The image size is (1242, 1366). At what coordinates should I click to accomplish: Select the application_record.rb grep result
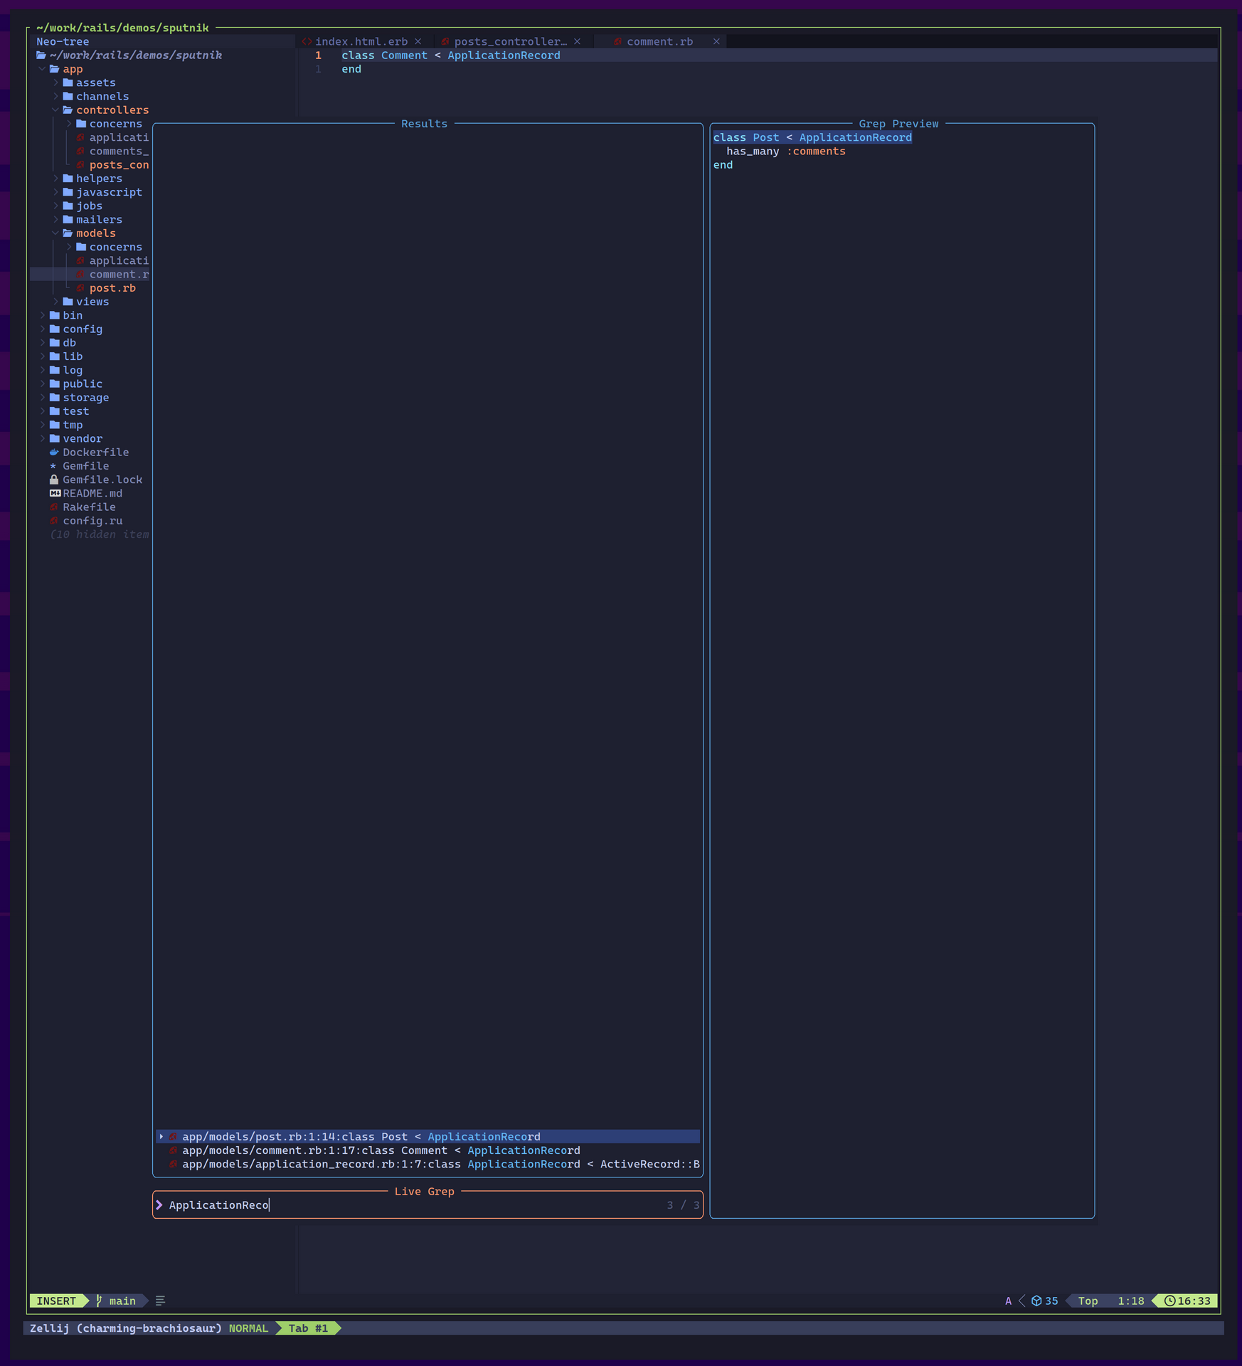coord(381,1164)
